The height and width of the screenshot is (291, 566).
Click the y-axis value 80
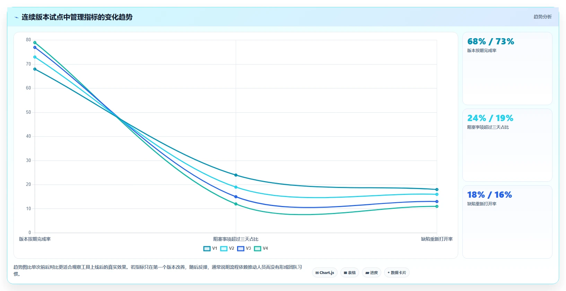tap(28, 40)
